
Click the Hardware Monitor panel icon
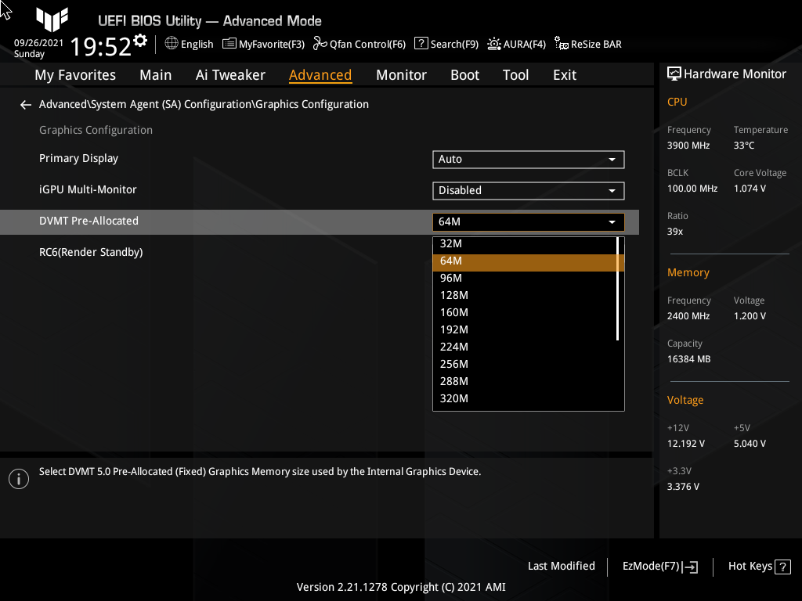(674, 74)
